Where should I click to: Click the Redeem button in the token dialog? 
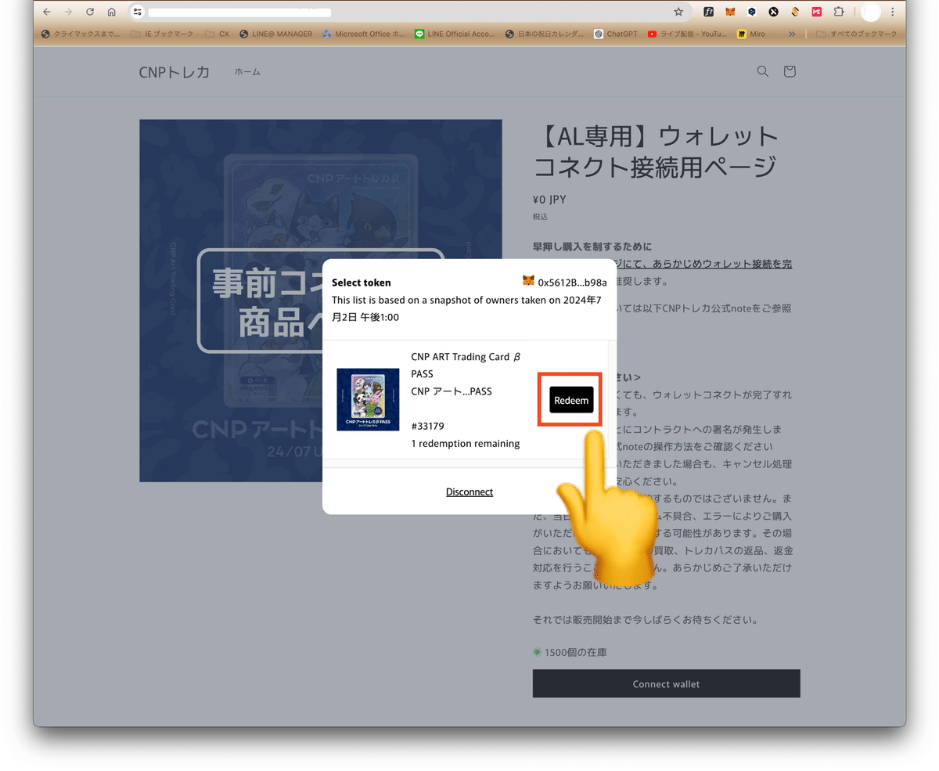point(570,400)
